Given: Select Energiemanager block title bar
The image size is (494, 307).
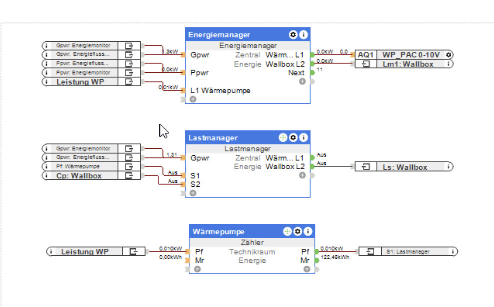Looking at the screenshot, I should pos(248,34).
